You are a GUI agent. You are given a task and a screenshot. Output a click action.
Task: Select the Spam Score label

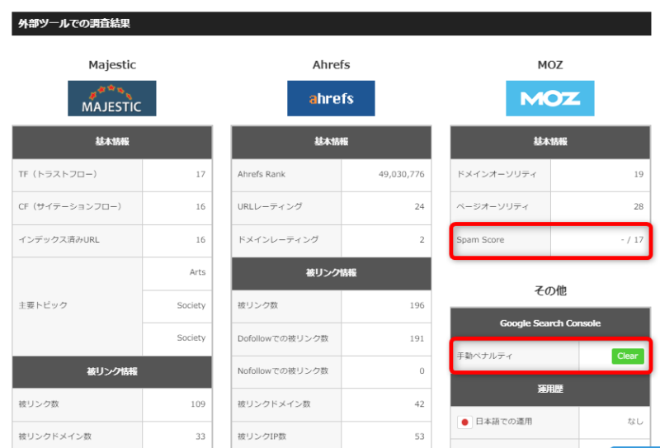click(x=480, y=240)
